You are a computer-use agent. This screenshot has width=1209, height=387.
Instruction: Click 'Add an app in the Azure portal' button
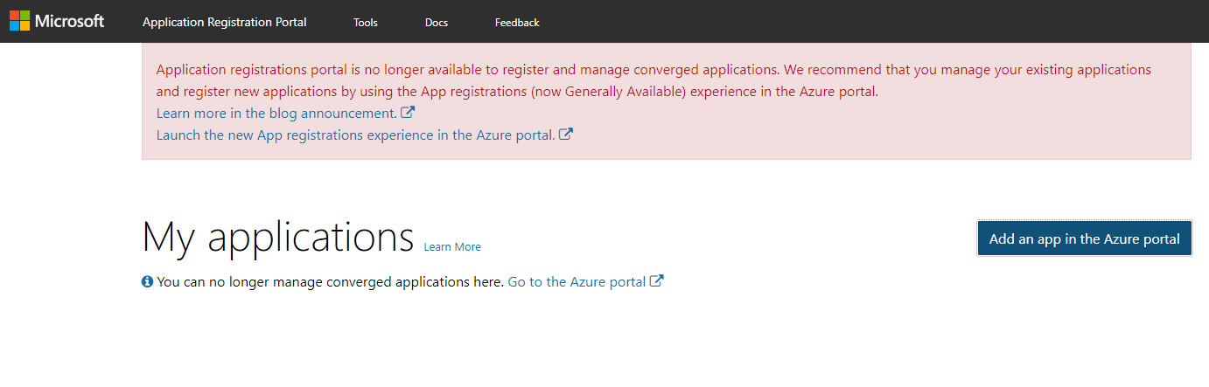pyautogui.click(x=1085, y=238)
